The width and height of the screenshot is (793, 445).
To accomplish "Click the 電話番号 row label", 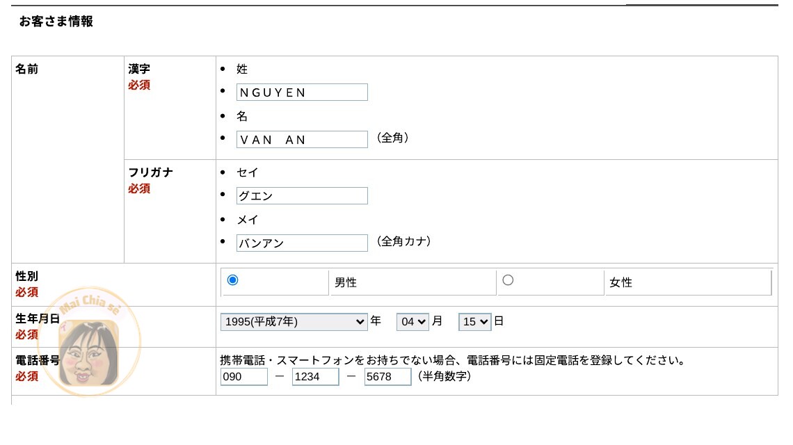I will (x=38, y=361).
